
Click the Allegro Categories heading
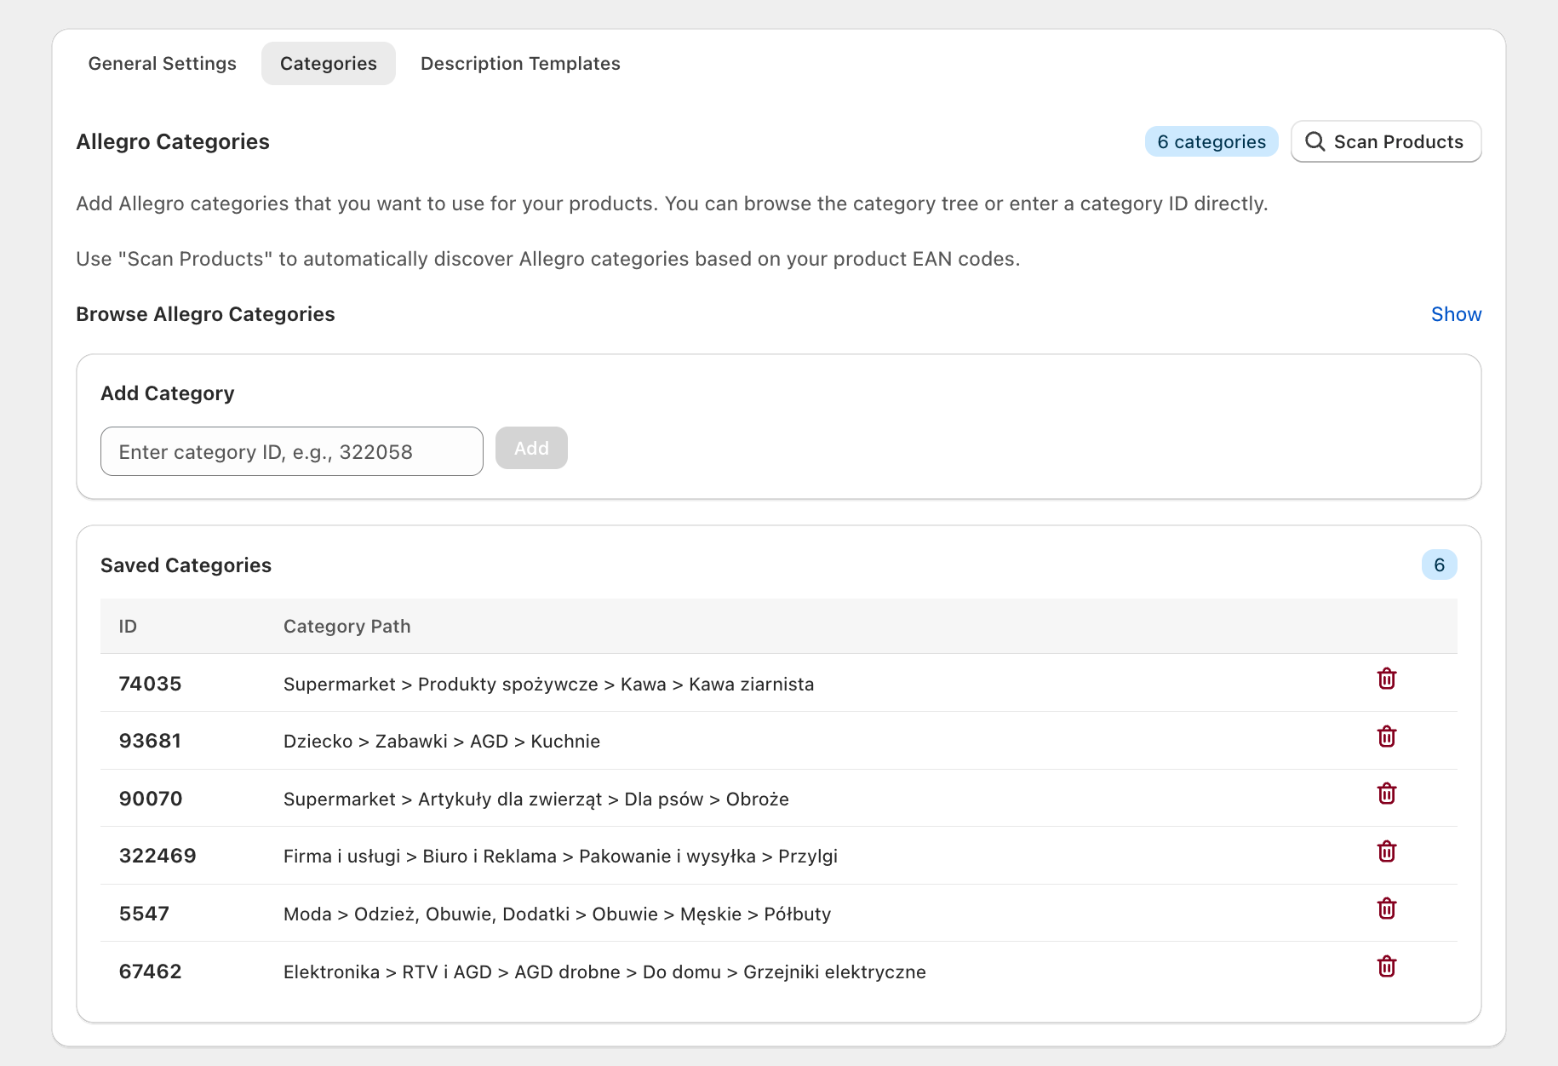pos(173,141)
